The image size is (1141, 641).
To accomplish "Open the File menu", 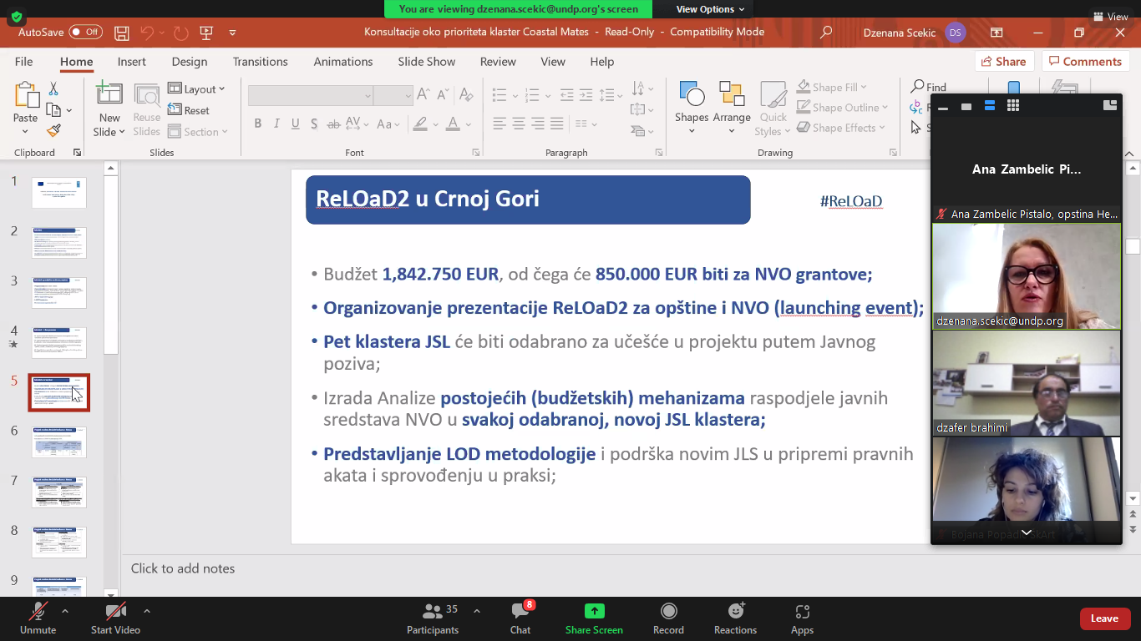I will click(24, 62).
